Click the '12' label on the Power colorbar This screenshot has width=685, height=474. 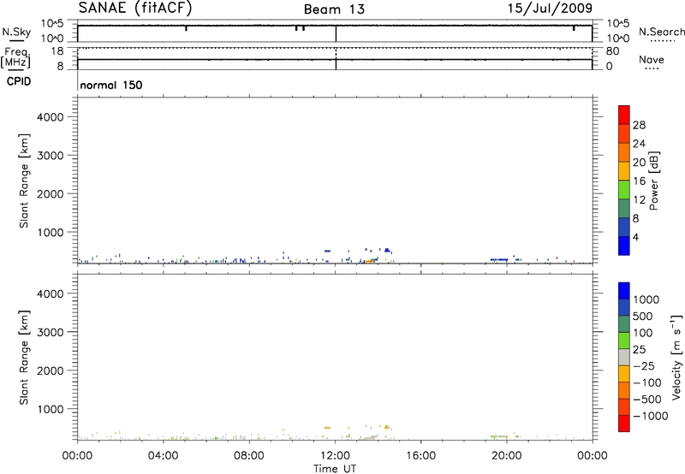click(x=639, y=200)
